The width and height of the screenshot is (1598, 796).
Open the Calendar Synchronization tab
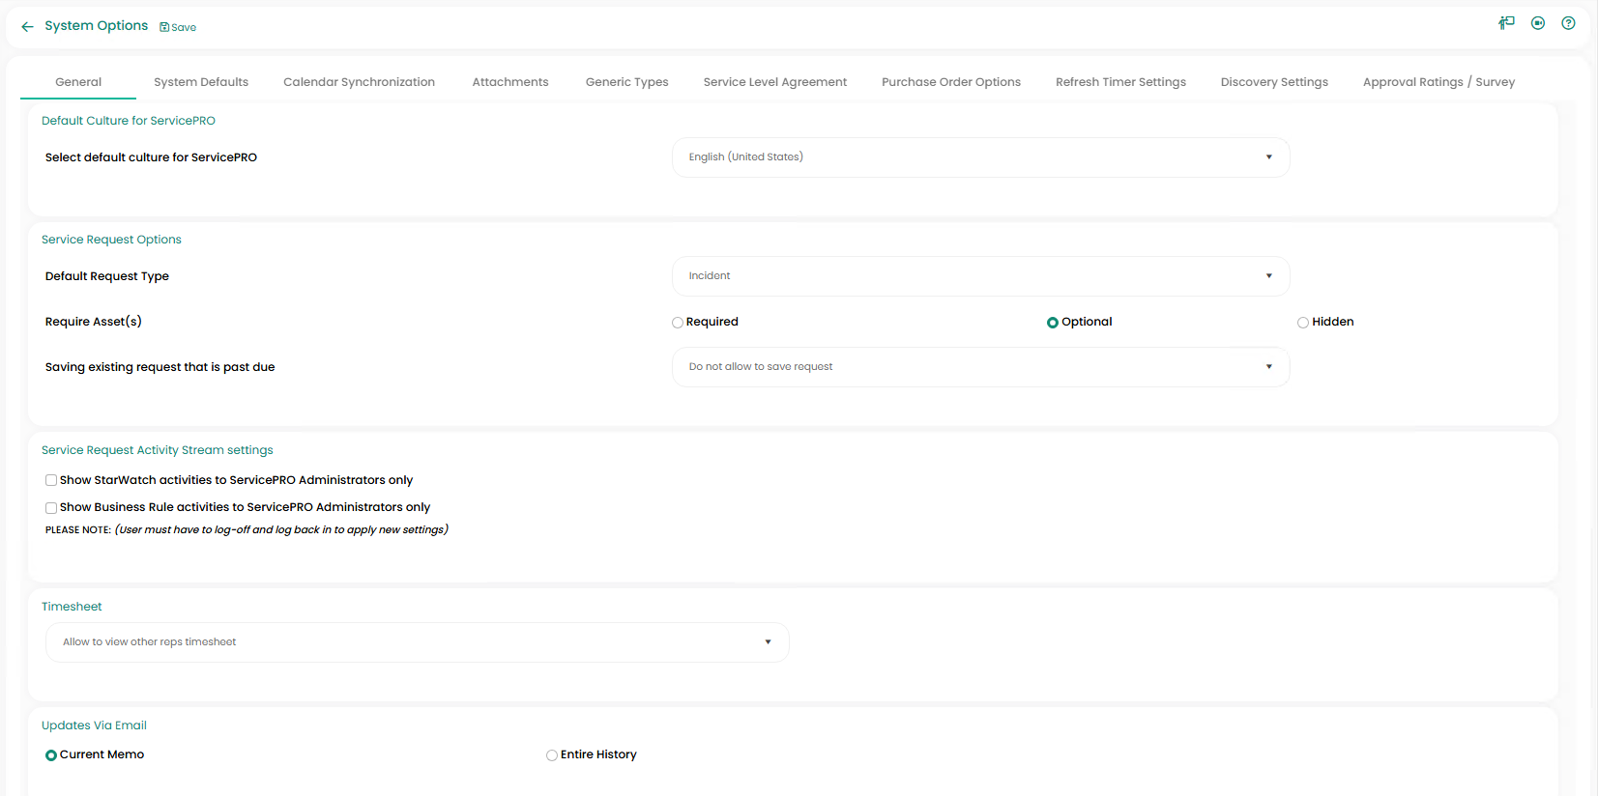(x=359, y=82)
